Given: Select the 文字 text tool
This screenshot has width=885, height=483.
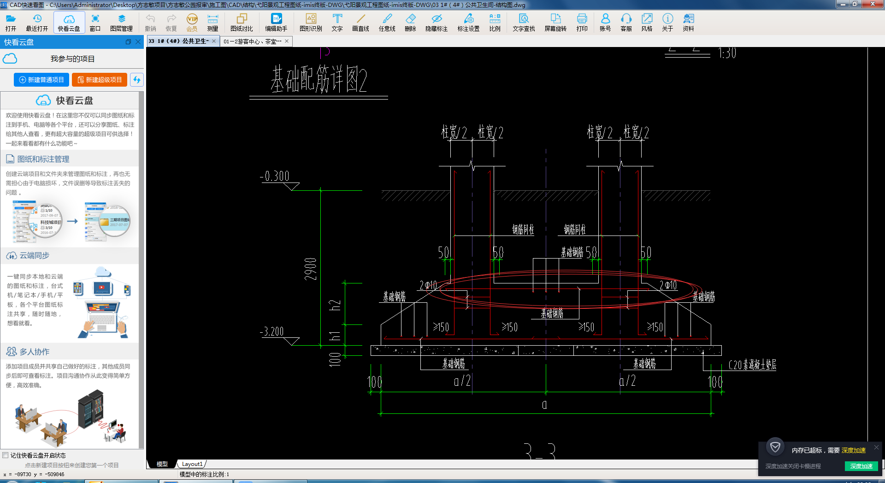Looking at the screenshot, I should pyautogui.click(x=337, y=23).
